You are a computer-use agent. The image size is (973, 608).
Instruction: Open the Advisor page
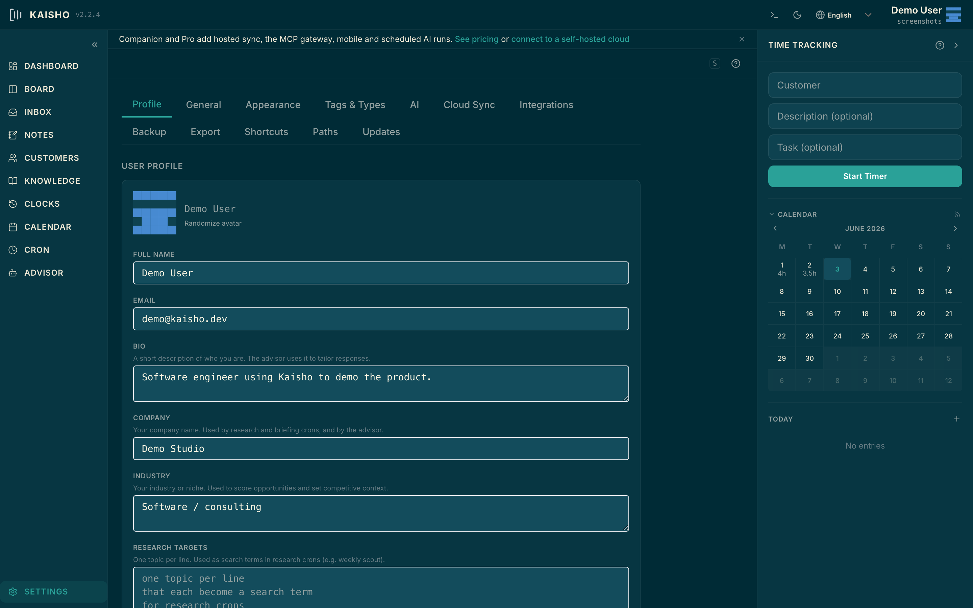tap(54, 273)
